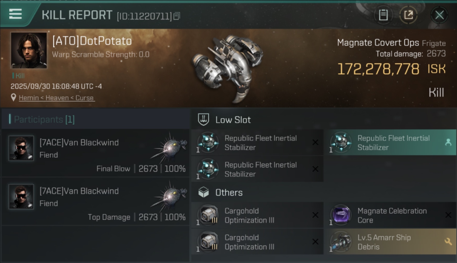Select the Top Damage participant row
Viewport: 457px width, 263px height.
coord(95,201)
